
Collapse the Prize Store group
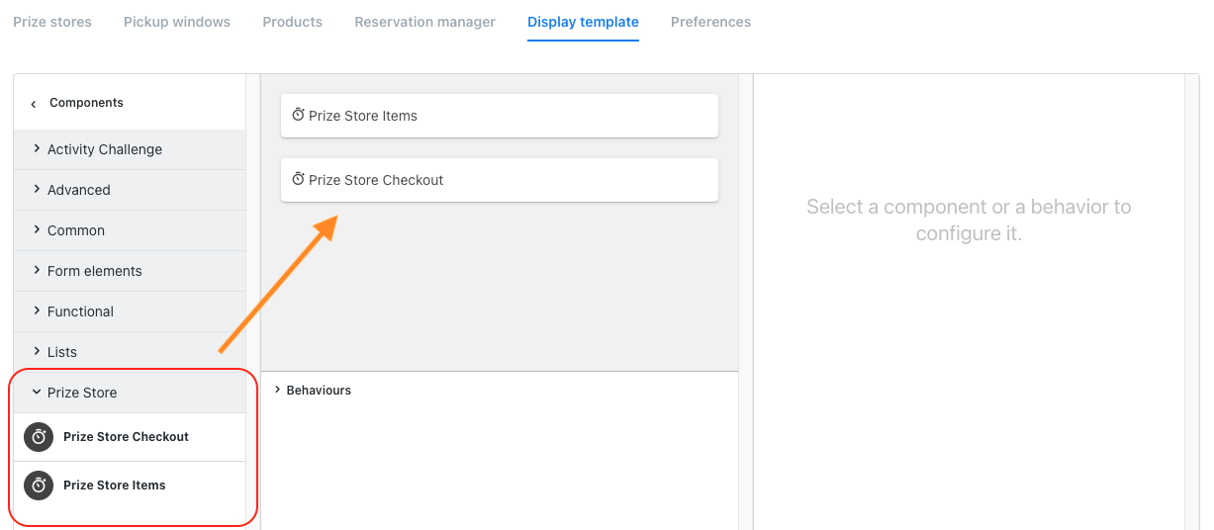[81, 393]
